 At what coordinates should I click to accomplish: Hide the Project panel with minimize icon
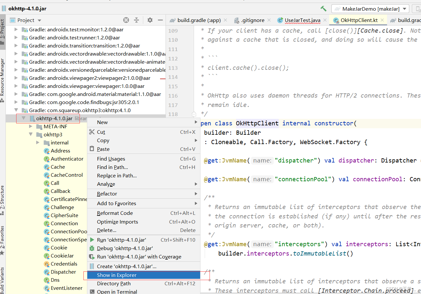(x=160, y=20)
